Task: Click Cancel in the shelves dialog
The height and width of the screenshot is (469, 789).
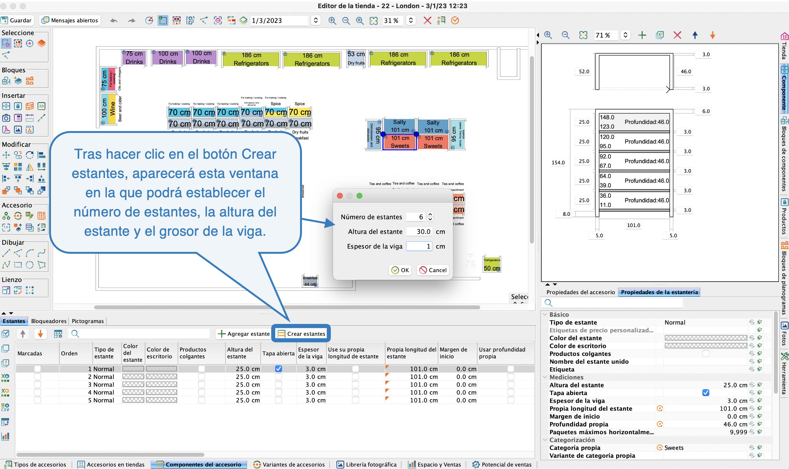Action: coord(433,270)
